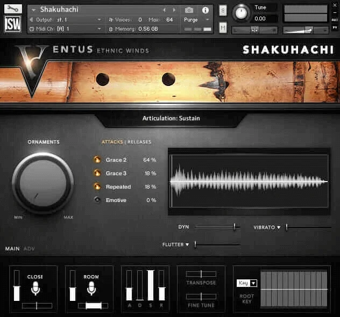The height and width of the screenshot is (317, 340).
Task: Click the Max voices value 64
Action: 169,20
